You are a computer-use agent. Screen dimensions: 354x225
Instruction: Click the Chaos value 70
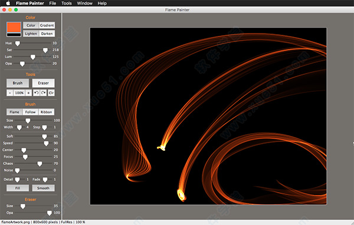pos(56,164)
